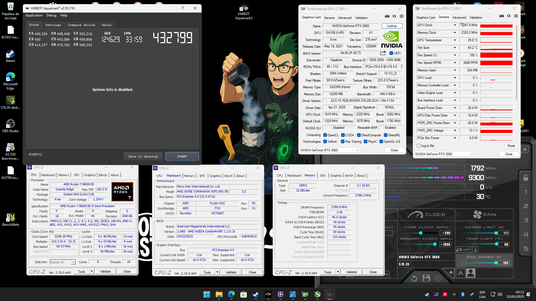Click the Save to desktop button
The height and width of the screenshot is (301, 536).
click(143, 156)
